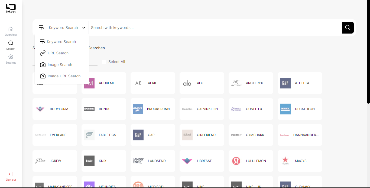Click the Libresse logo icon
The image size is (370, 188).
click(187, 161)
